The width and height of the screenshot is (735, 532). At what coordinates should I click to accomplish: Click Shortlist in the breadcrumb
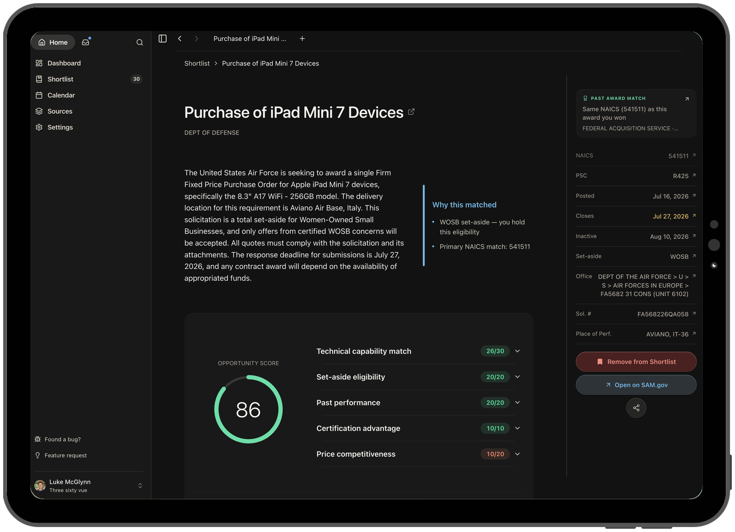click(197, 64)
